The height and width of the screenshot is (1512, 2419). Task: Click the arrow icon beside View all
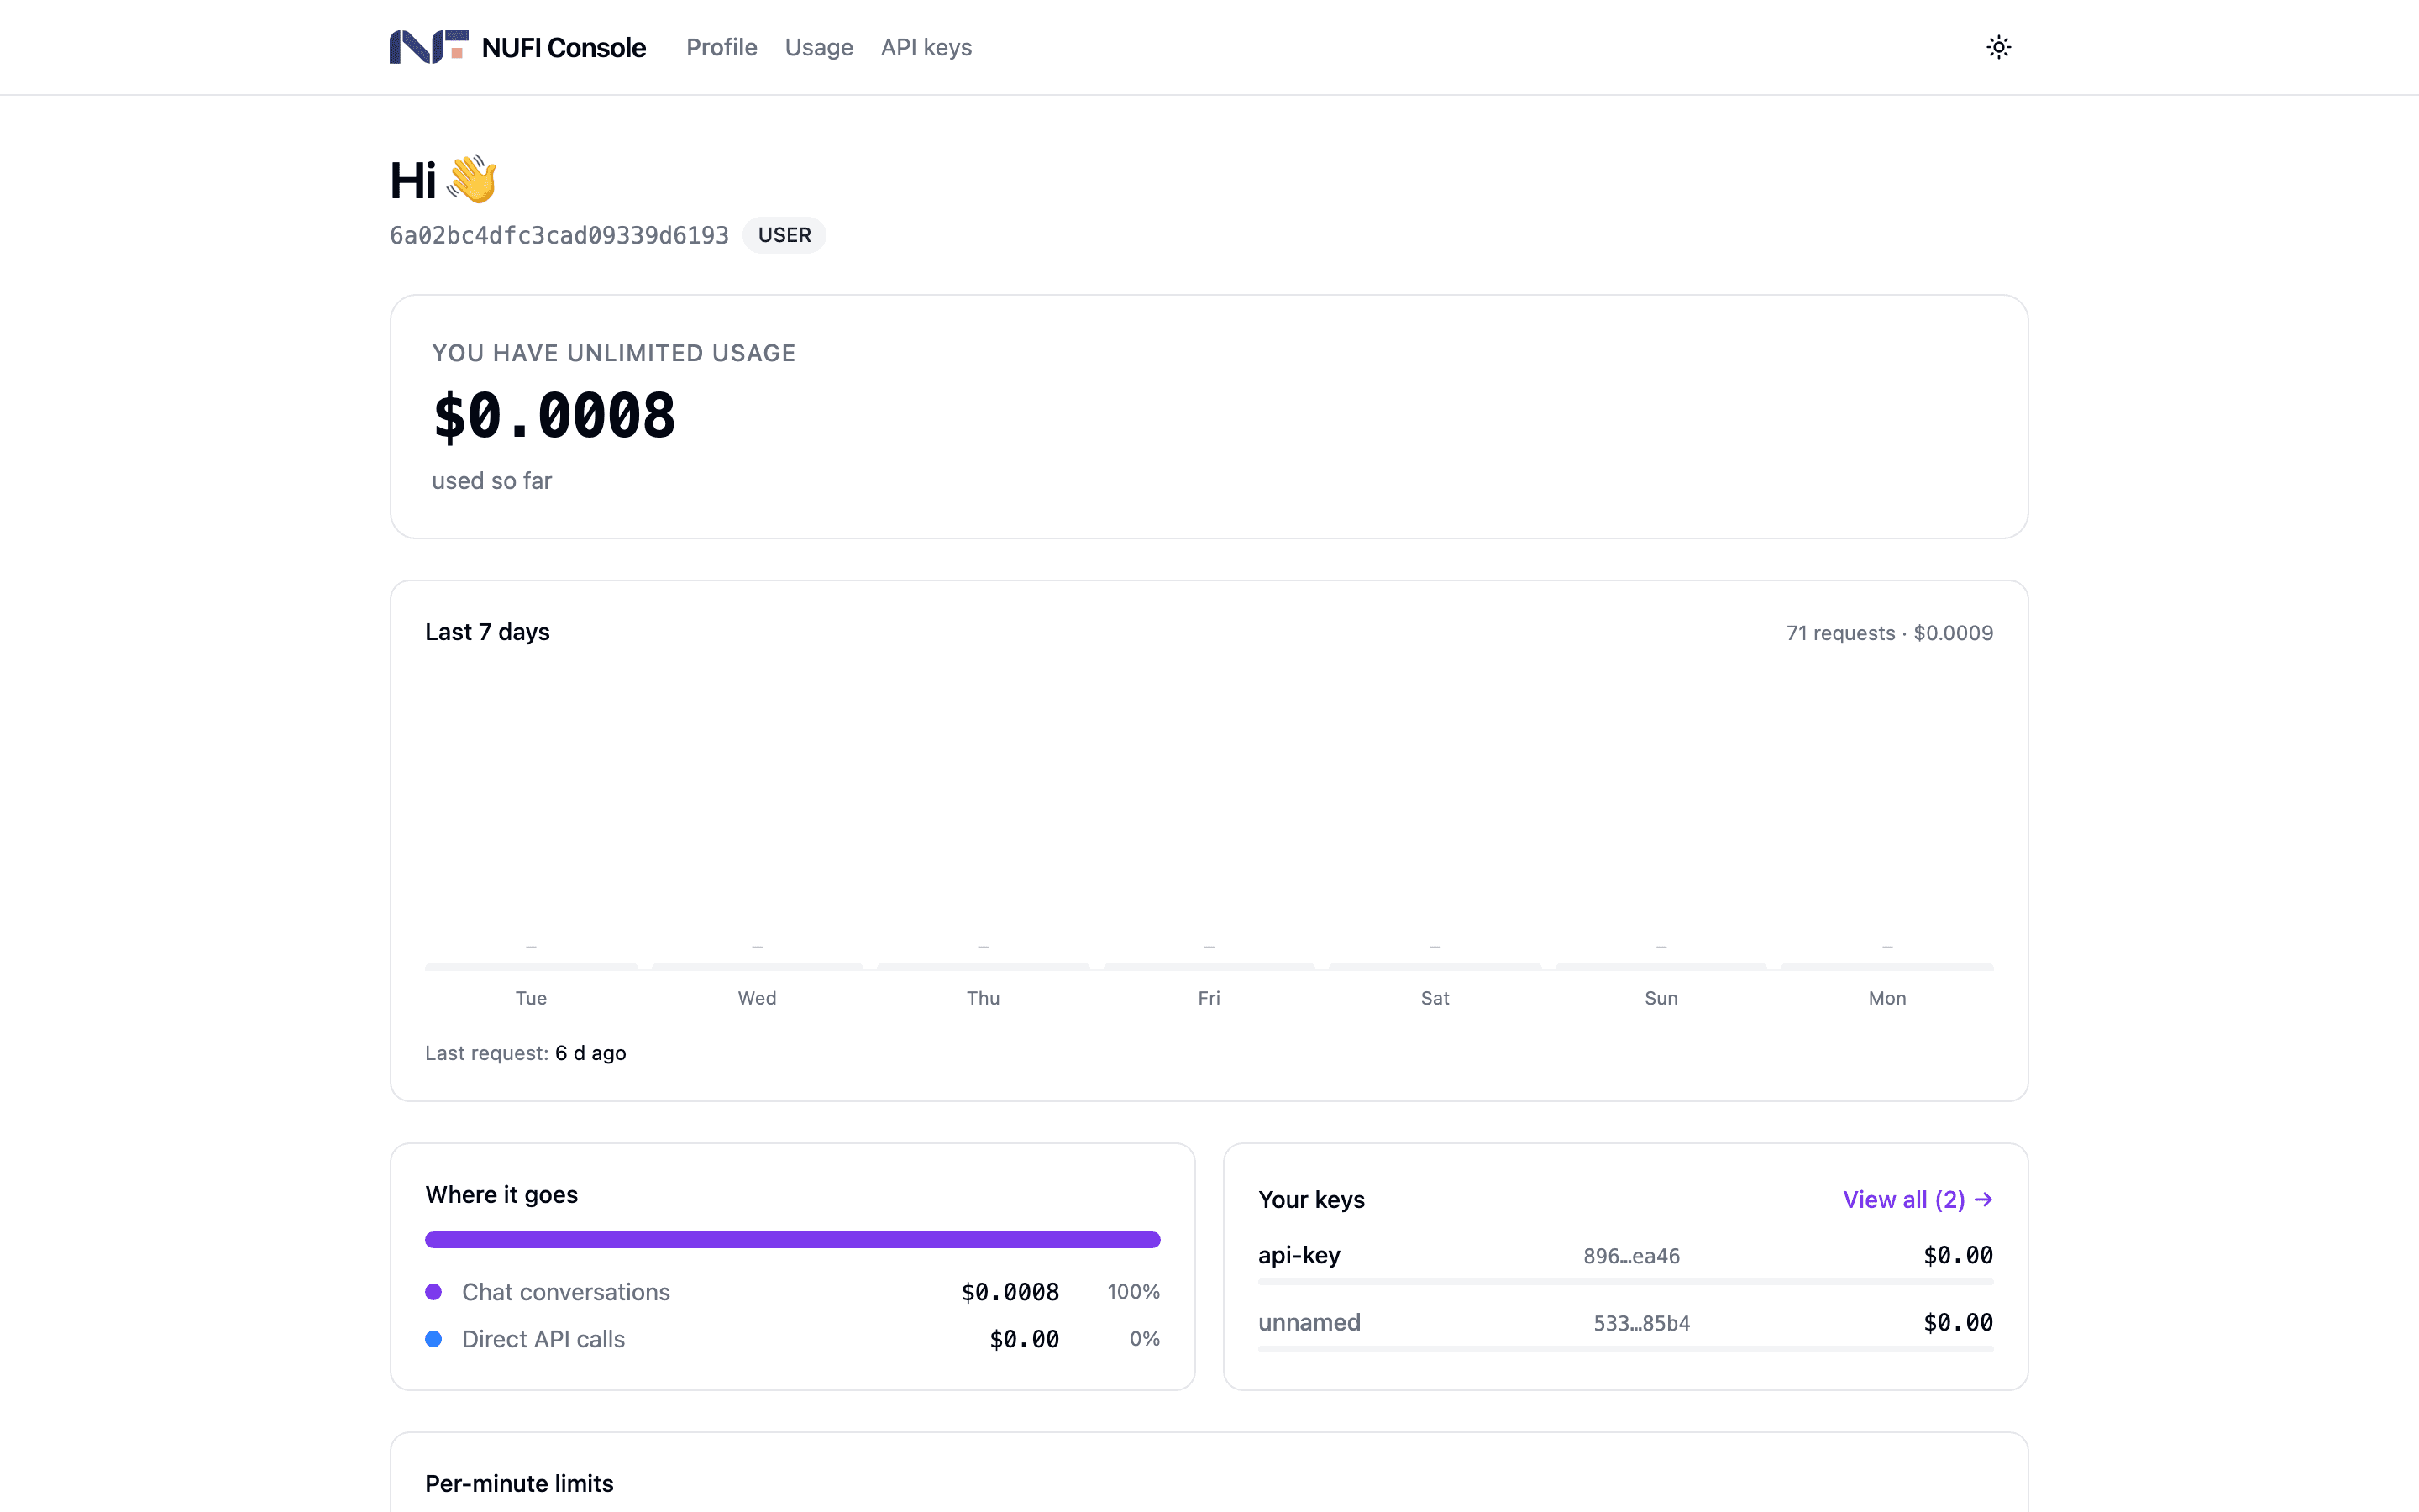point(1984,1199)
